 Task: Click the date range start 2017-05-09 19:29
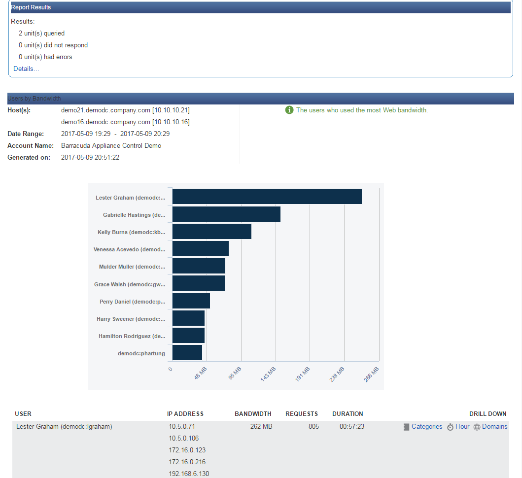tap(86, 134)
